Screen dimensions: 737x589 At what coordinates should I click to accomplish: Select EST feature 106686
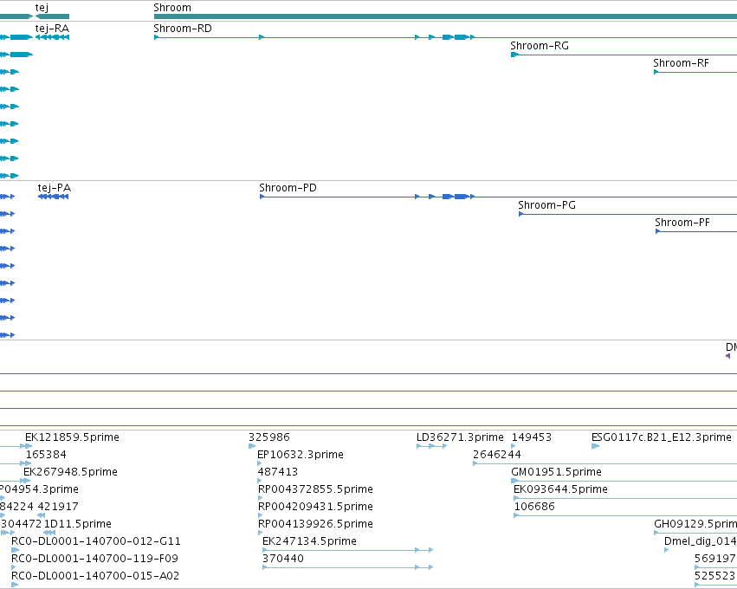click(534, 507)
